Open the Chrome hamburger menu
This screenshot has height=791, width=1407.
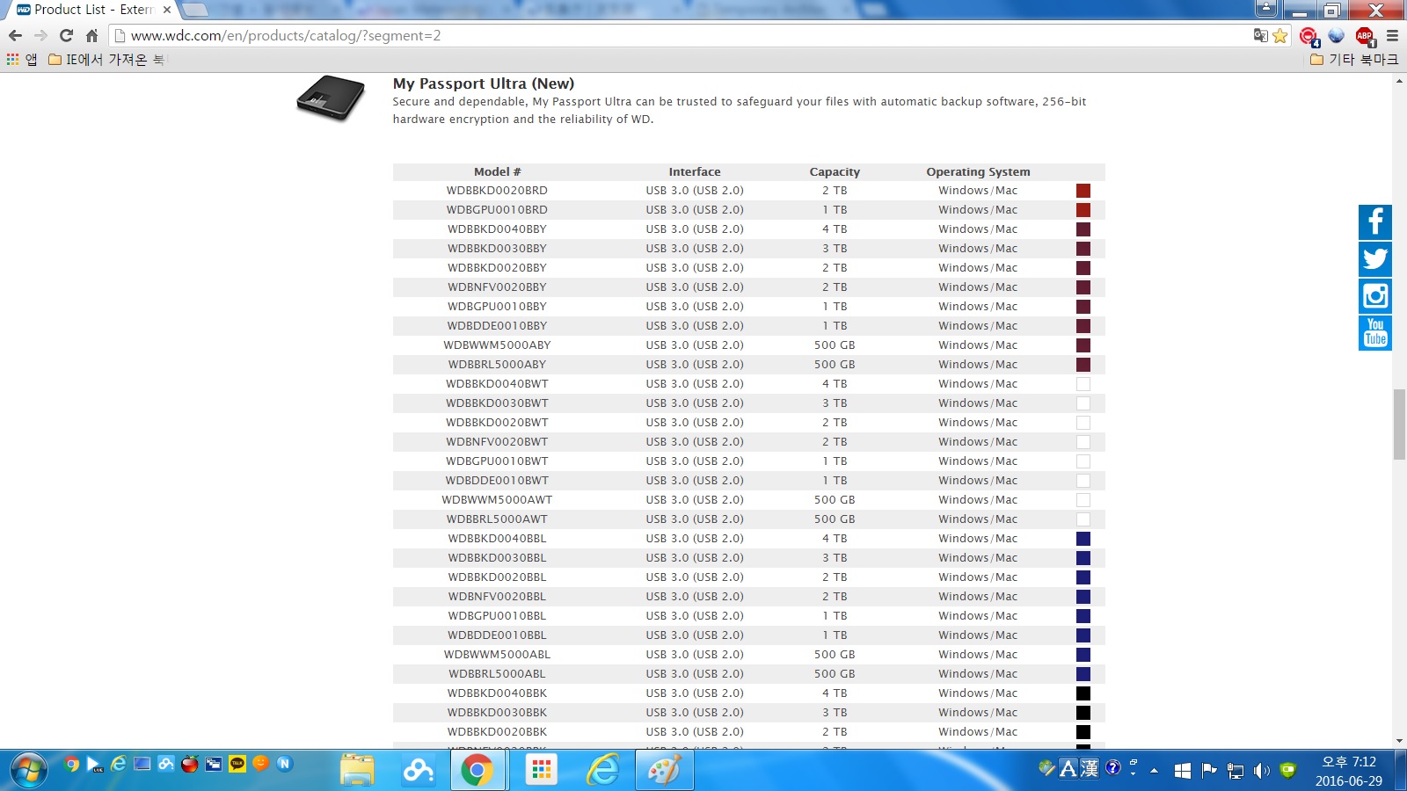1392,36
